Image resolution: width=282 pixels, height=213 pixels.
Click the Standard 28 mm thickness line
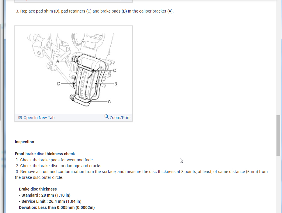[x=45, y=195]
